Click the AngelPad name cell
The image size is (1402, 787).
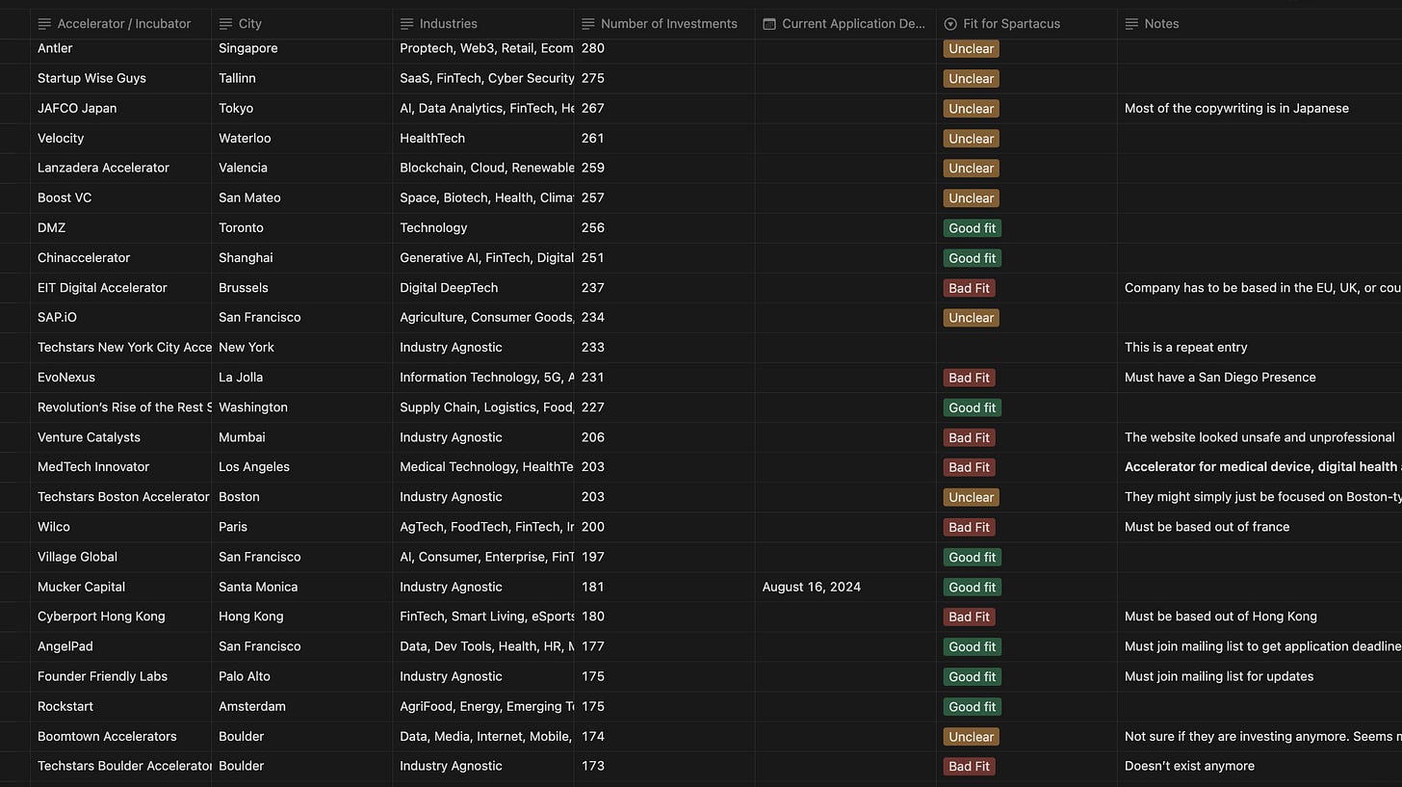pyautogui.click(x=120, y=646)
